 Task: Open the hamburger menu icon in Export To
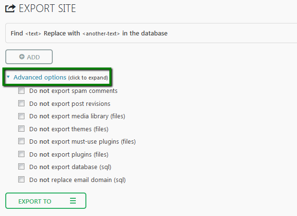click(73, 201)
